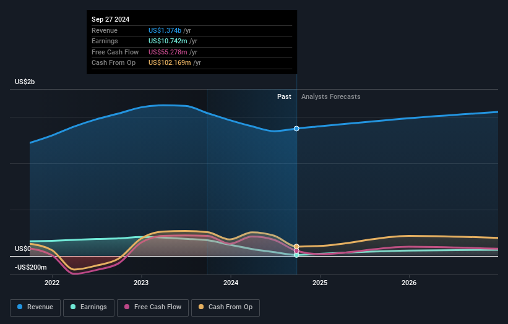Toggle the Cash From Op legend button
This screenshot has height=324, width=508.
click(225, 307)
